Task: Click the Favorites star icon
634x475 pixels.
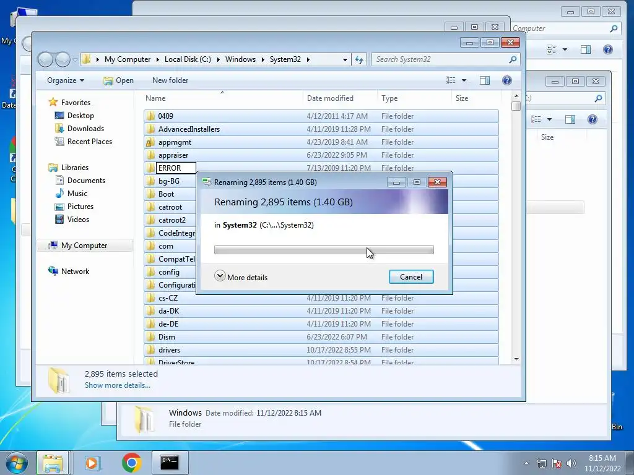Action: click(x=53, y=102)
